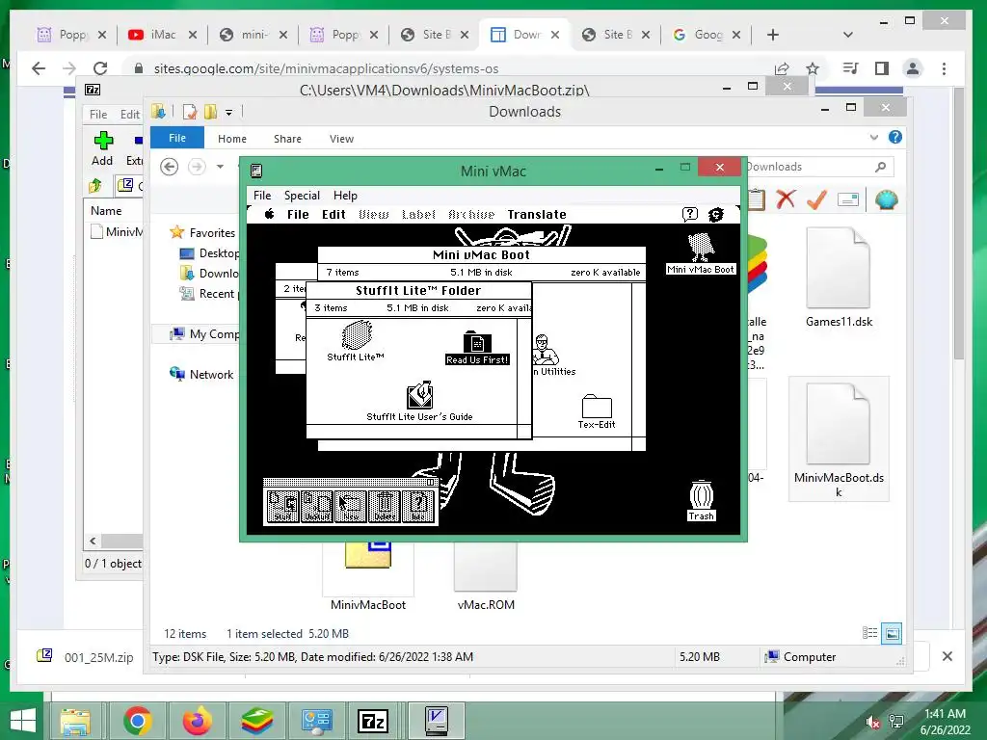This screenshot has height=740, width=987.
Task: Select the MinivMacBoot.dsk file
Action: coord(840,438)
